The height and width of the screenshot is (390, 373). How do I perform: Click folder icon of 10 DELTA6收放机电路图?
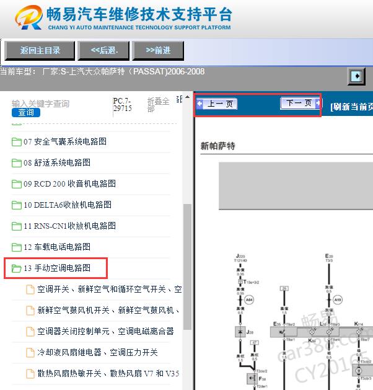pos(16,205)
